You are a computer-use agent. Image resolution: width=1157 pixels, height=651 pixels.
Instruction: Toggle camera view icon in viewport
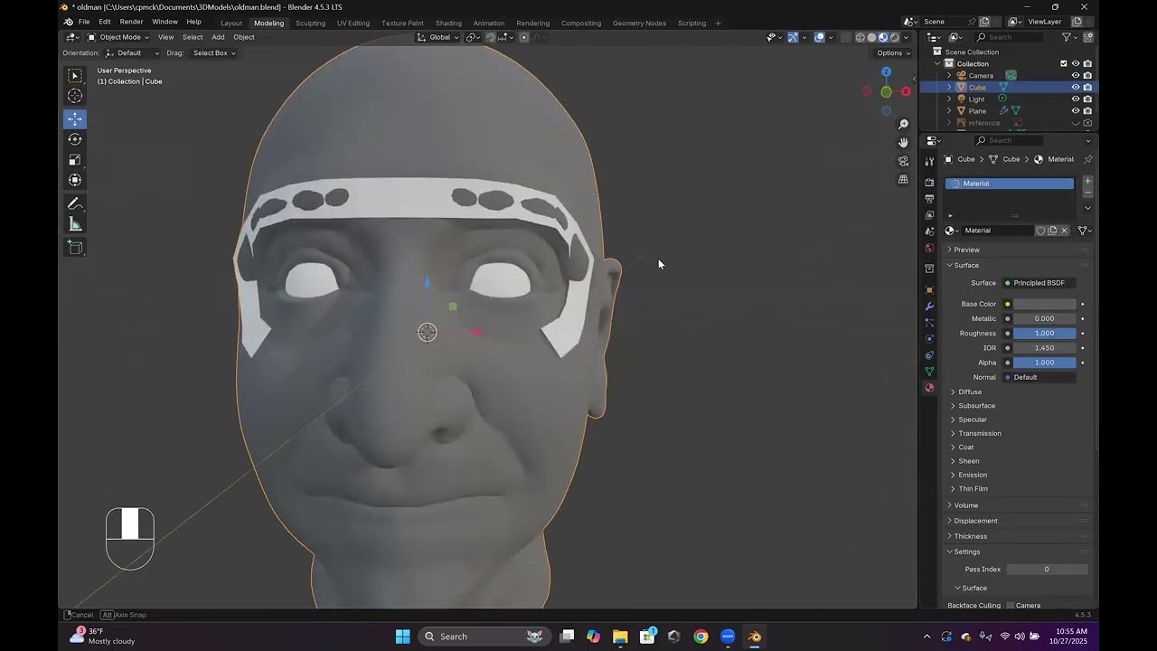click(x=903, y=161)
